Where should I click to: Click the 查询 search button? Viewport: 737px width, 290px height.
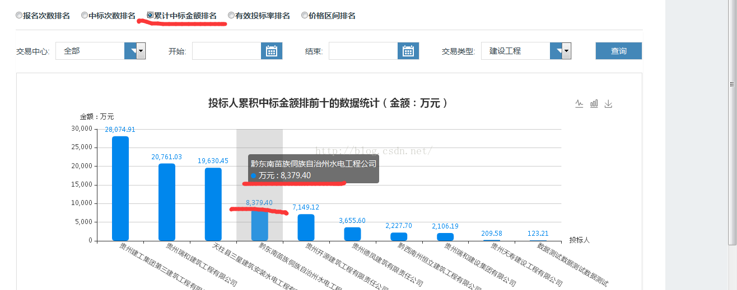618,51
